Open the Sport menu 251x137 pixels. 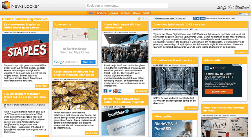146,13
